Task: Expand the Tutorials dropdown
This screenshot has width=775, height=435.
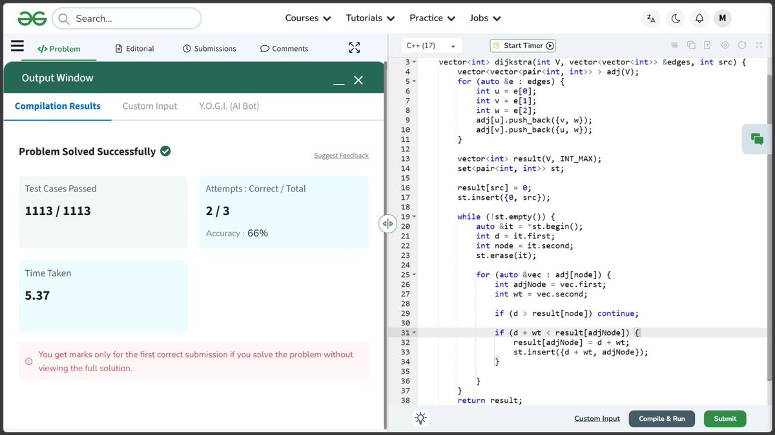Action: [371, 18]
